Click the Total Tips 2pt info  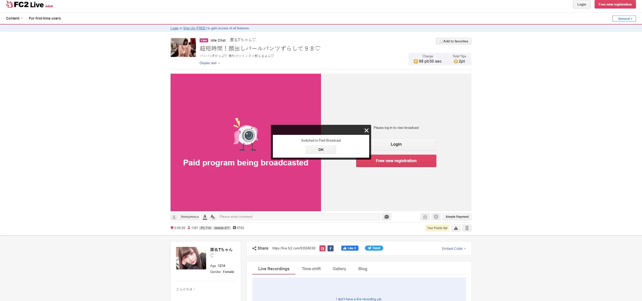click(459, 59)
